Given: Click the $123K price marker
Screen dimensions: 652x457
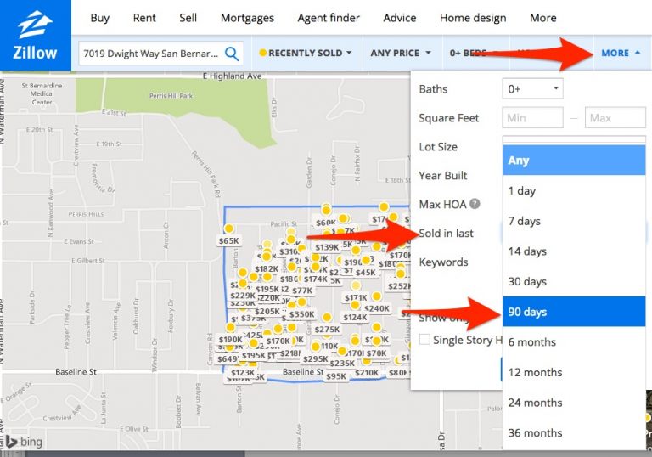Looking at the screenshot, I should coord(243,373).
